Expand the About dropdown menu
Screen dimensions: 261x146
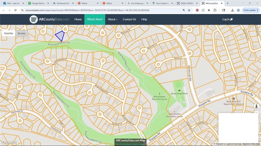[112, 19]
